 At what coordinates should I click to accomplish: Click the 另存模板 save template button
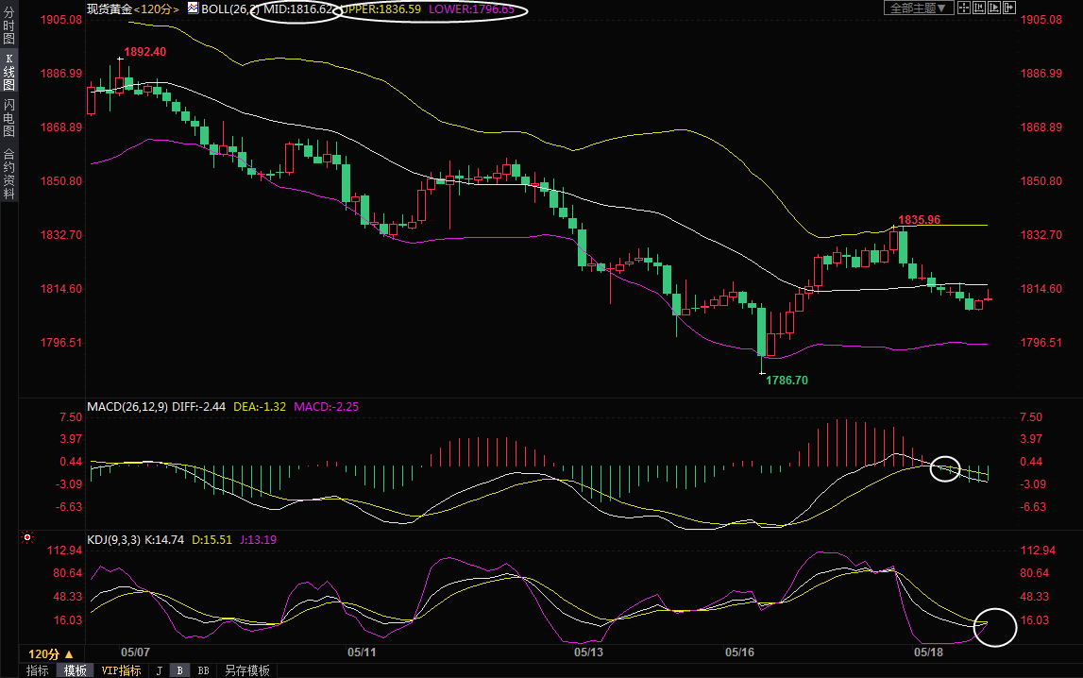[246, 670]
